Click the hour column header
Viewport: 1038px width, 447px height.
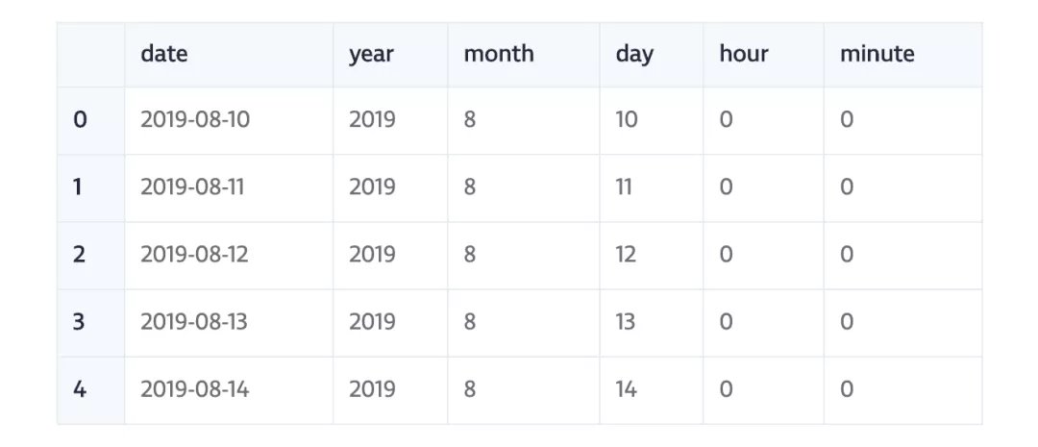click(x=744, y=54)
